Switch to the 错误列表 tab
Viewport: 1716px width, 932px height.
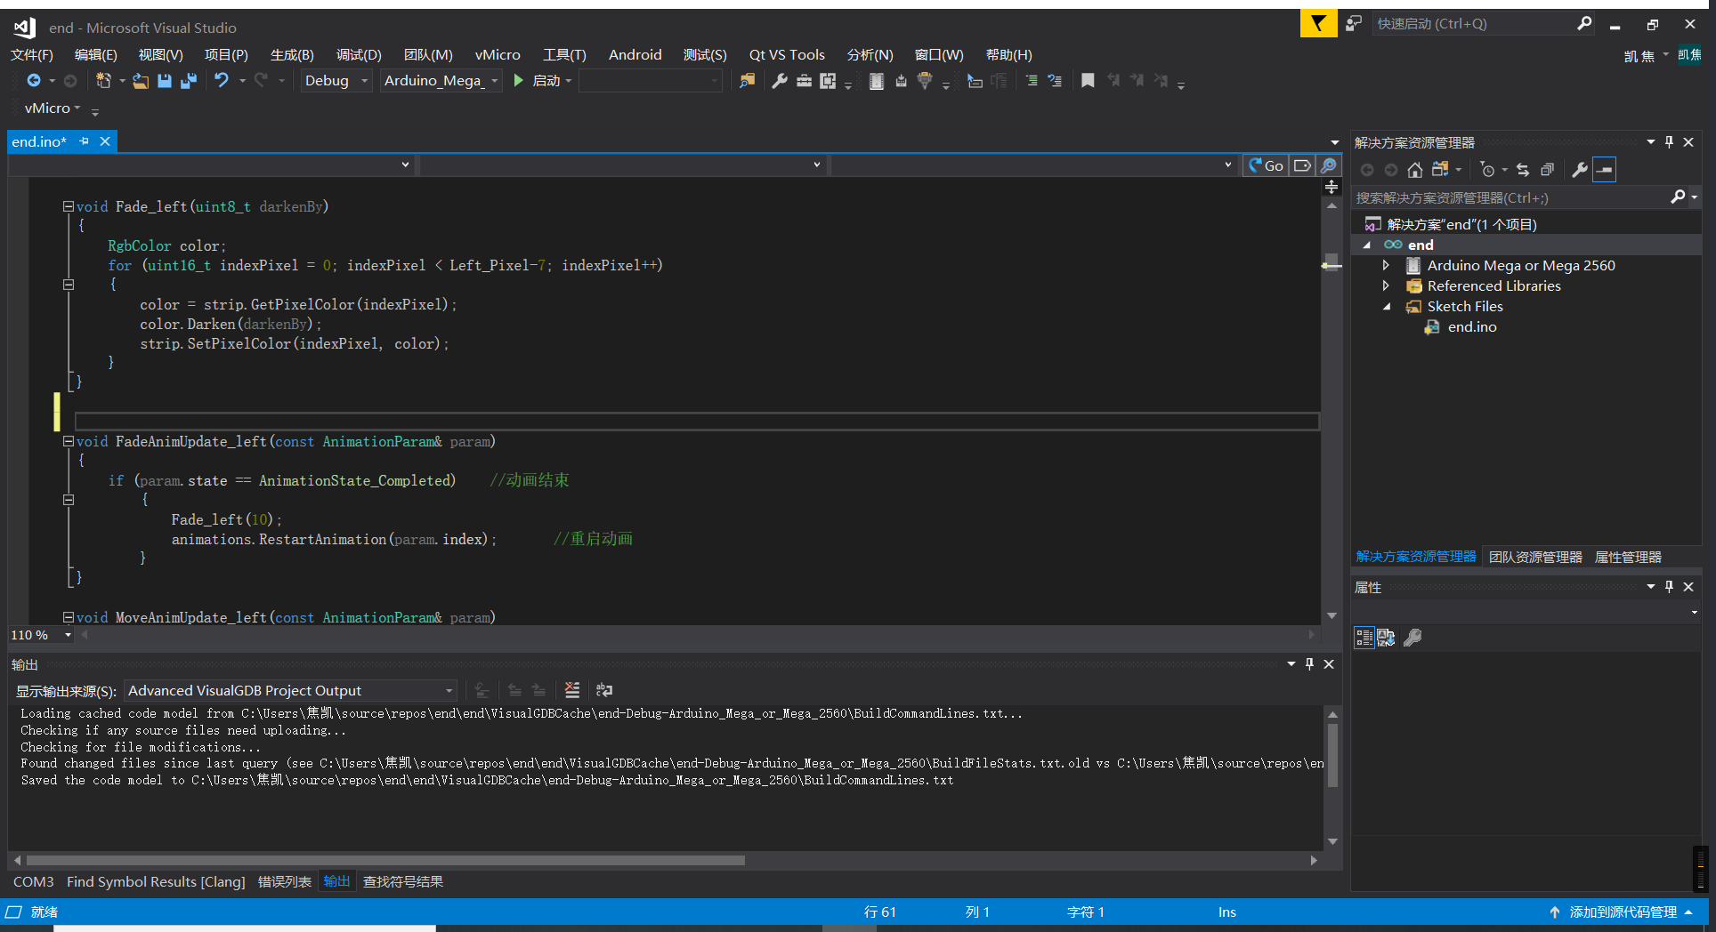click(285, 881)
